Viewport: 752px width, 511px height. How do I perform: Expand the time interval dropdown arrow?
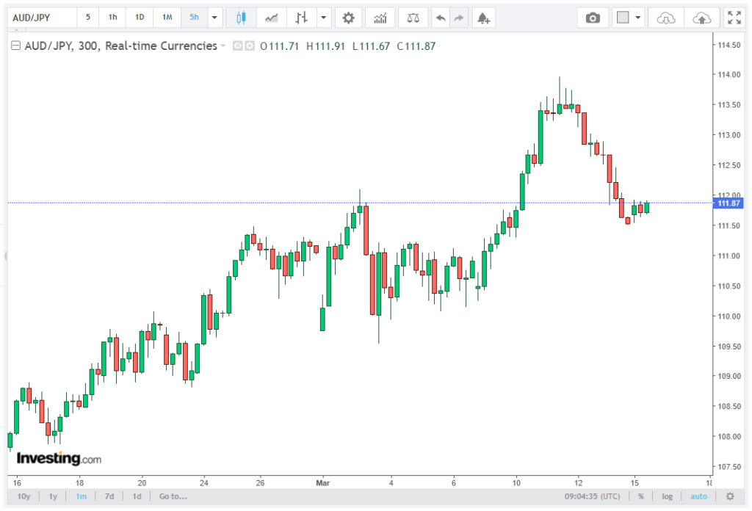coord(214,18)
